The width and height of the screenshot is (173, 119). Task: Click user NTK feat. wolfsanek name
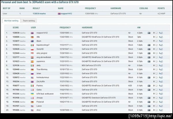[45, 94]
